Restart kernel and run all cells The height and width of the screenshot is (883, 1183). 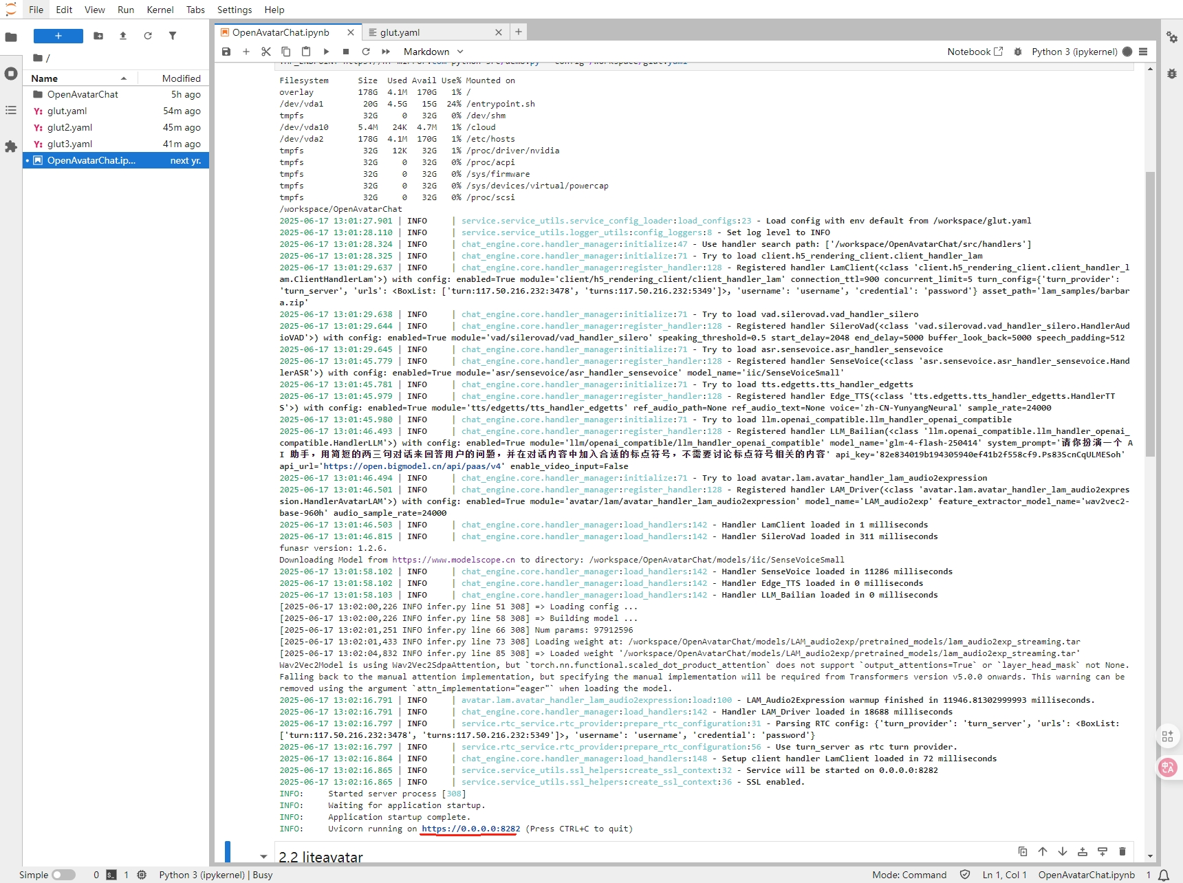click(386, 52)
